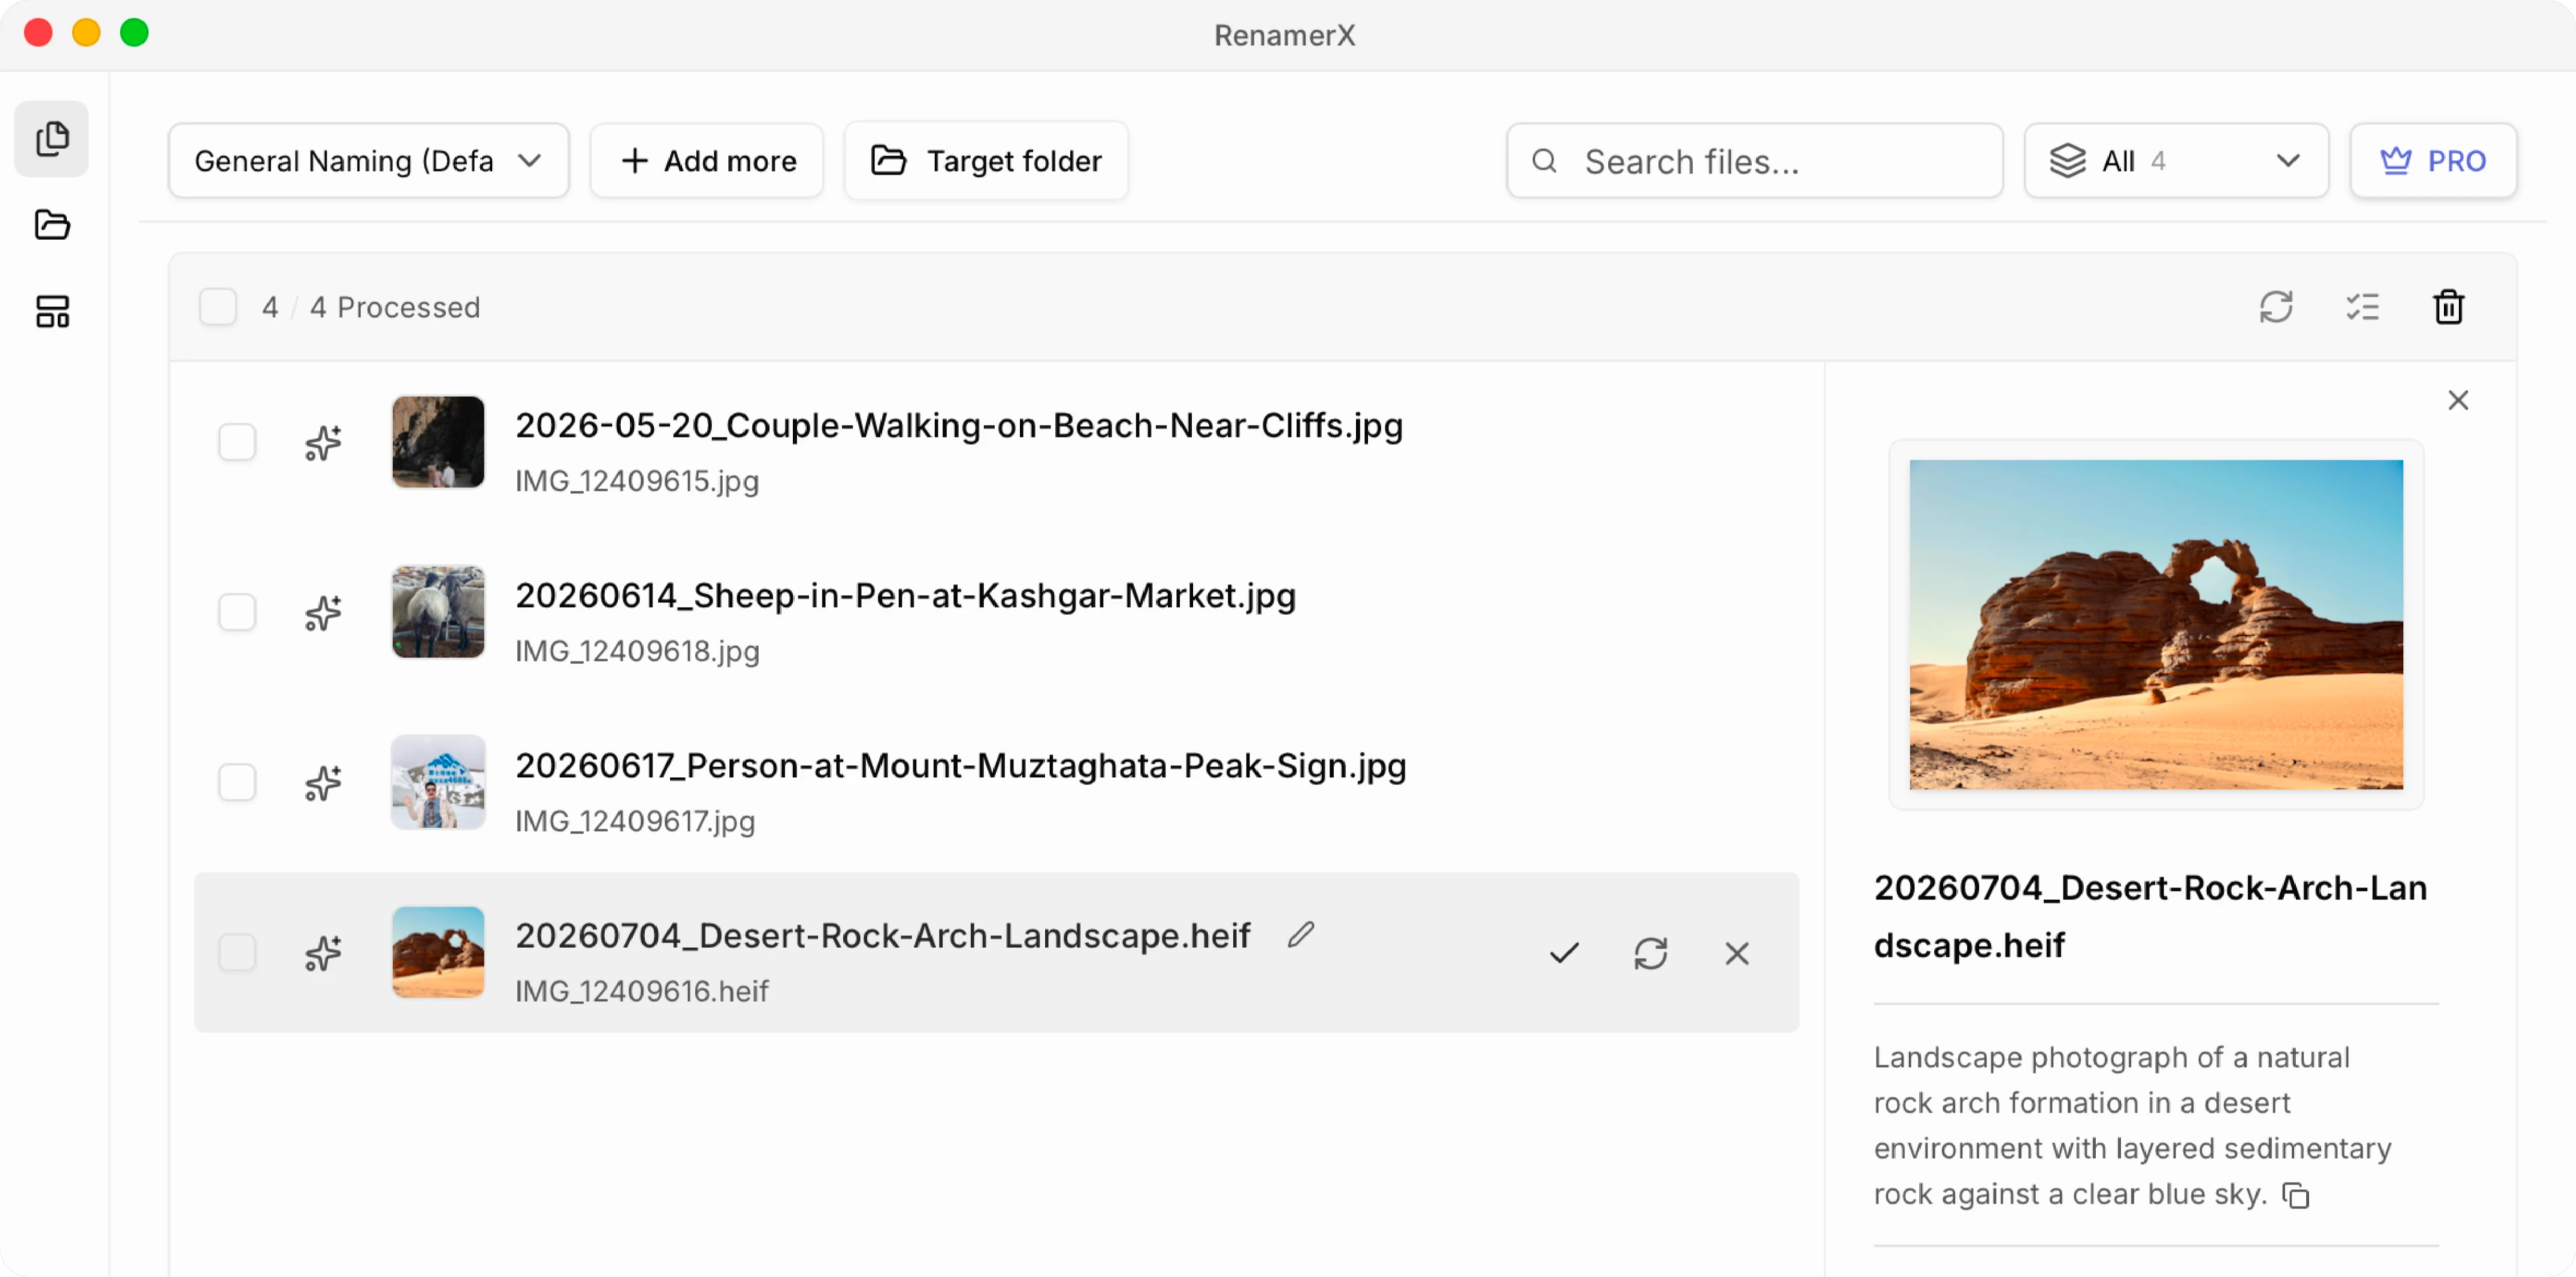Check the Desert-Rock-Arch-Landscape file checkbox

pyautogui.click(x=237, y=953)
